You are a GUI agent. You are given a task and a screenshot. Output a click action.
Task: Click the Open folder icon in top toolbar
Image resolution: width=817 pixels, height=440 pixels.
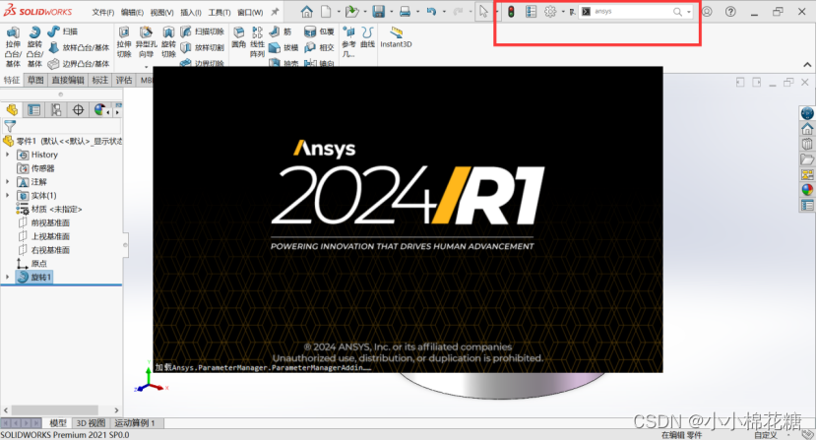click(x=352, y=12)
